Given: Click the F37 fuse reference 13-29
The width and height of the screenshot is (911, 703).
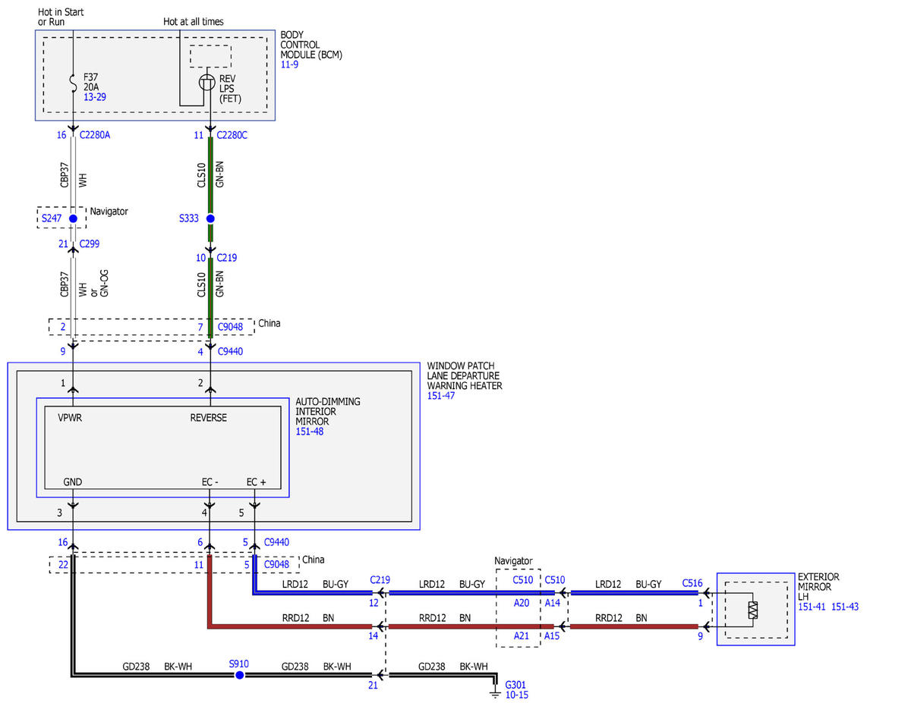Looking at the screenshot, I should tap(96, 99).
